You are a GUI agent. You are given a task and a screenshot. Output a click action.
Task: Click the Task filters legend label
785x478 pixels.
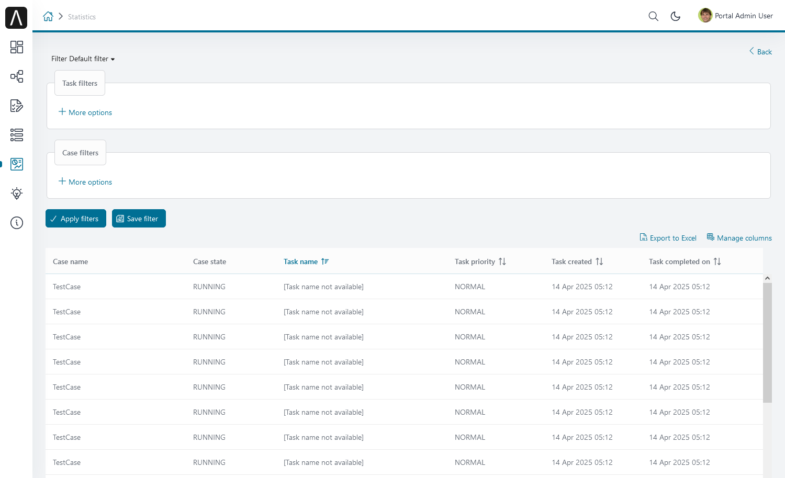tap(80, 83)
